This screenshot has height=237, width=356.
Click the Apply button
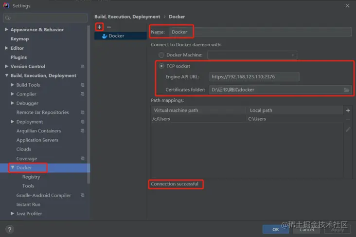338,229
